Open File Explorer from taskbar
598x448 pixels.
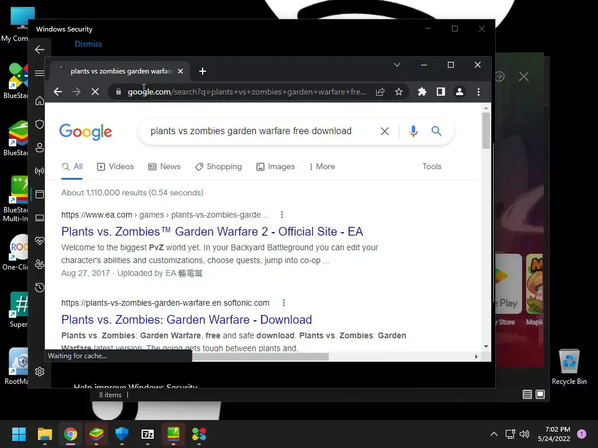pyautogui.click(x=44, y=434)
